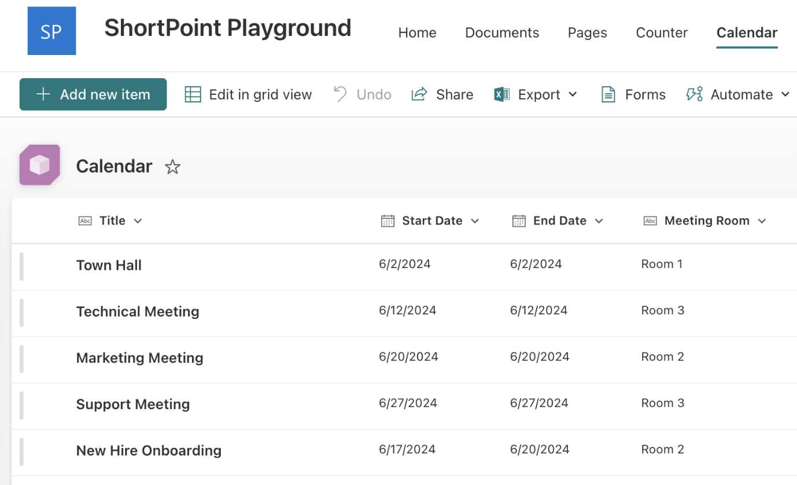Viewport: 797px width, 485px height.
Task: Click the text type icon beside Meeting Room
Action: 650,221
